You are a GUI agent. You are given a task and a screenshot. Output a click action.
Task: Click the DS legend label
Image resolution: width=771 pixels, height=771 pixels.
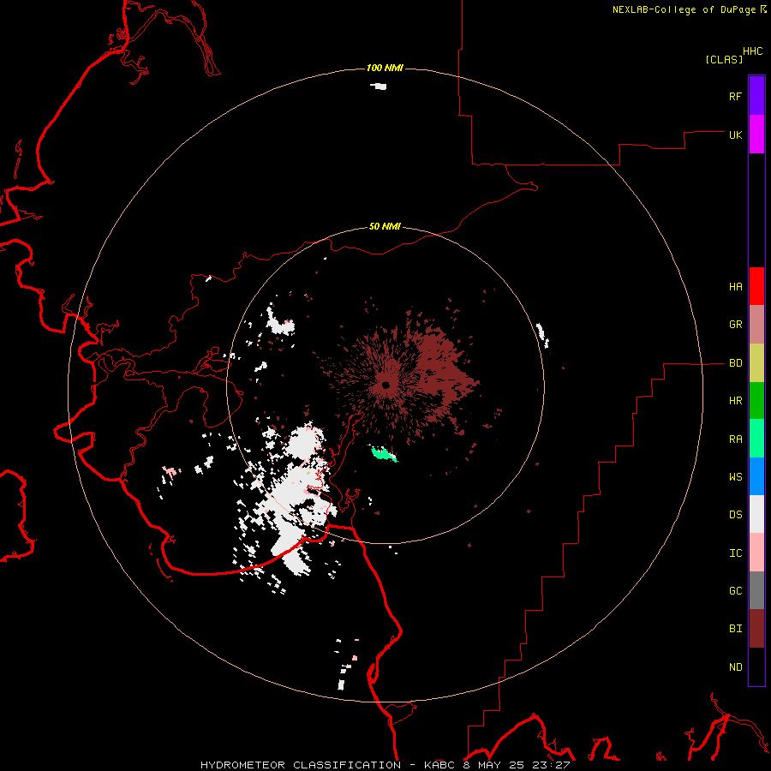coord(735,515)
